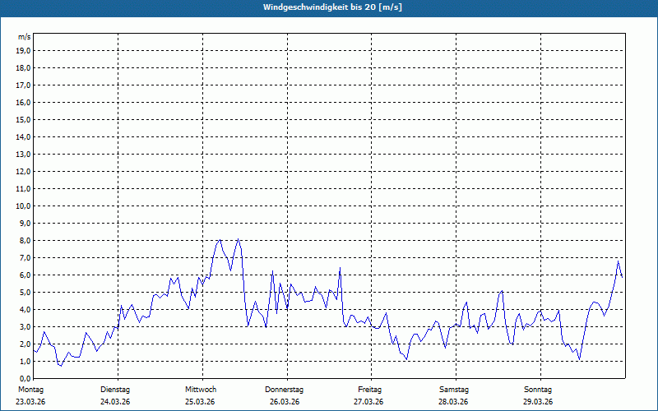Select the 'Donnerstag' axis label
The image size is (658, 411).
[x=285, y=389]
